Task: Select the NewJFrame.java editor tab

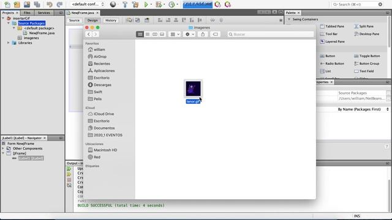Action: click(x=83, y=13)
